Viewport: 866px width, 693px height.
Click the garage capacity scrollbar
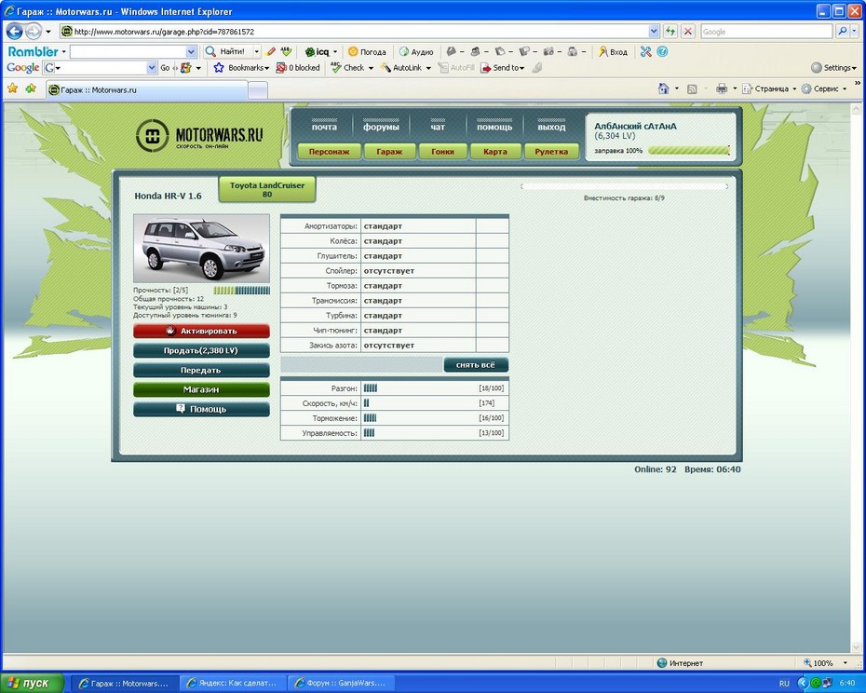coord(624,186)
